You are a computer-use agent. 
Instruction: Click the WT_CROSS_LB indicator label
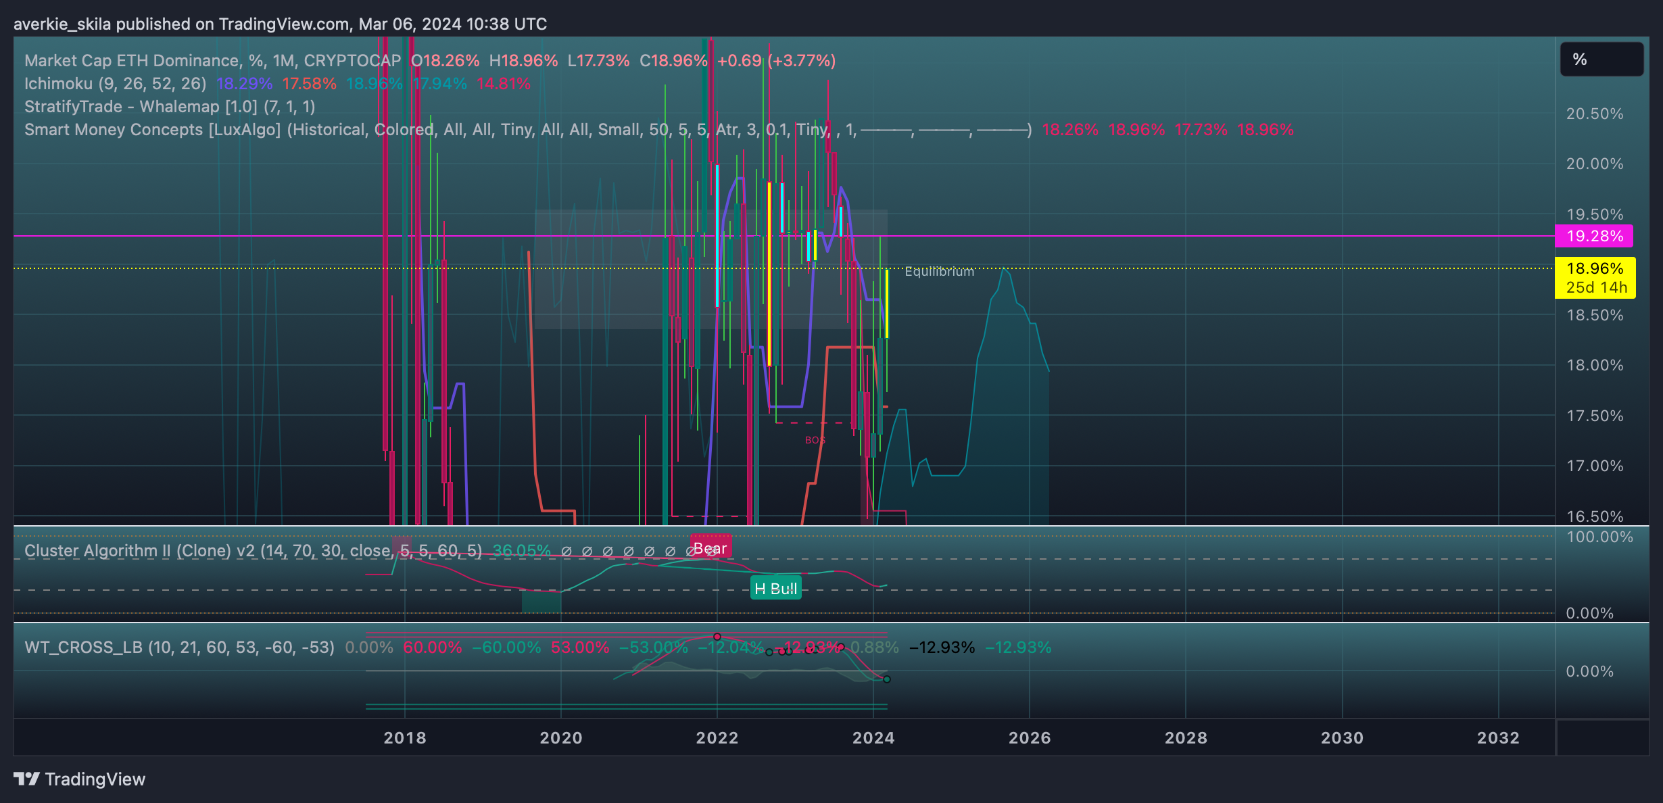[x=179, y=648]
